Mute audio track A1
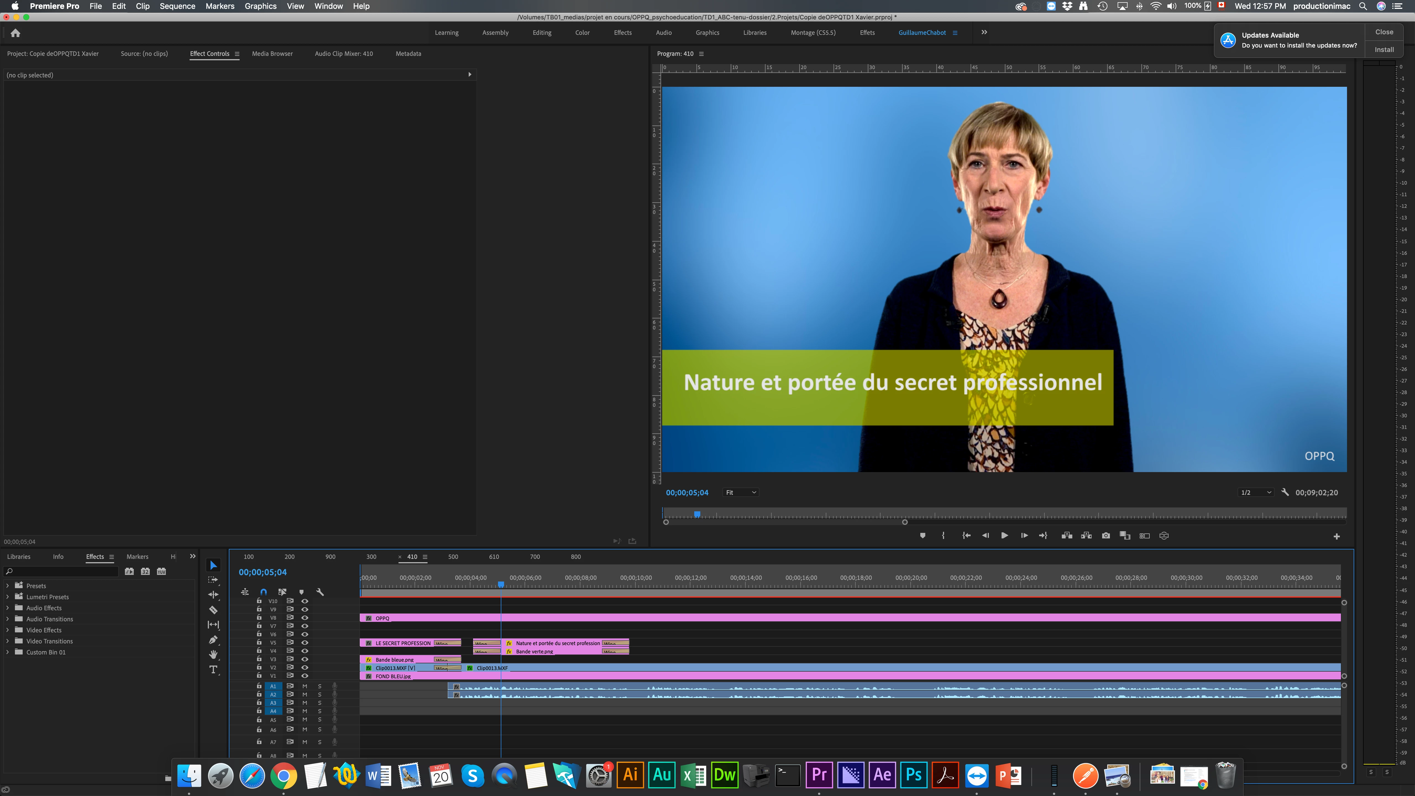 point(305,686)
